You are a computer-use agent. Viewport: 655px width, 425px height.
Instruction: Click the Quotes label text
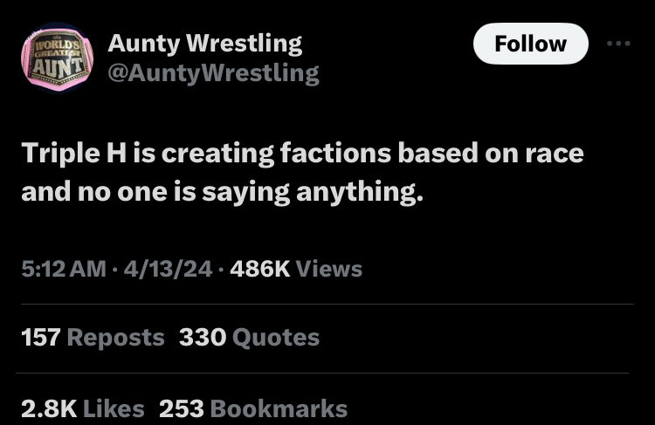click(276, 337)
